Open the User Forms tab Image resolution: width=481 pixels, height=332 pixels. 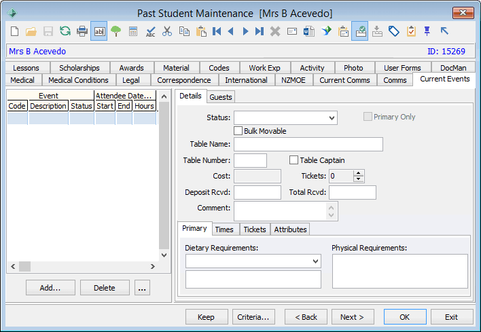click(402, 68)
